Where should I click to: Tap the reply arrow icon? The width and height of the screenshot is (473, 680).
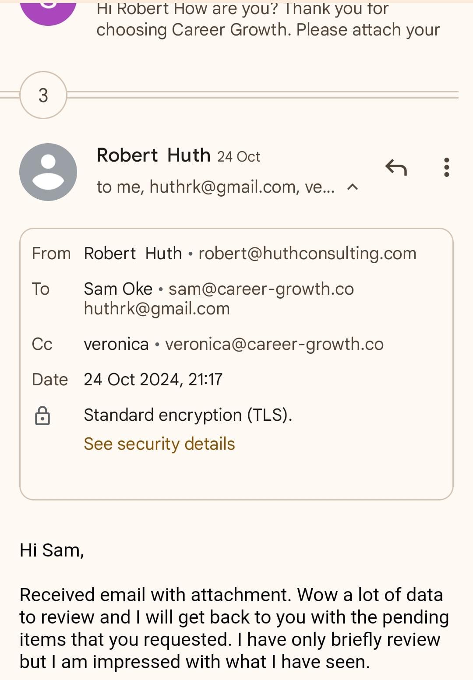point(396,167)
